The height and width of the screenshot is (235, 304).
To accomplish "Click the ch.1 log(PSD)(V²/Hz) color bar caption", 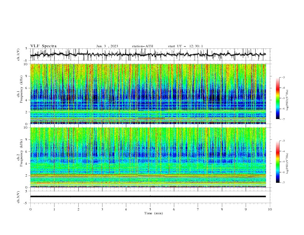I will (287, 100).
